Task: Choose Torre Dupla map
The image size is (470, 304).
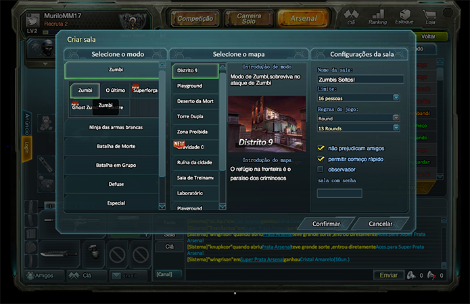Action: tap(195, 116)
